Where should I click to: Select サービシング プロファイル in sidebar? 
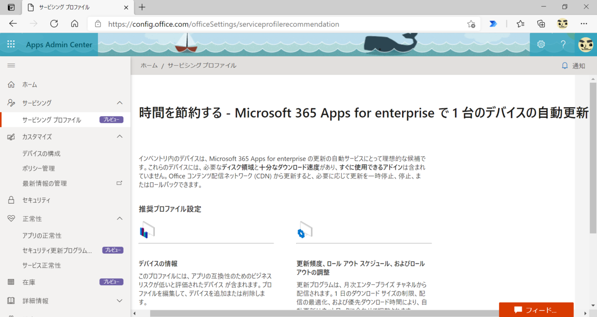[65, 120]
